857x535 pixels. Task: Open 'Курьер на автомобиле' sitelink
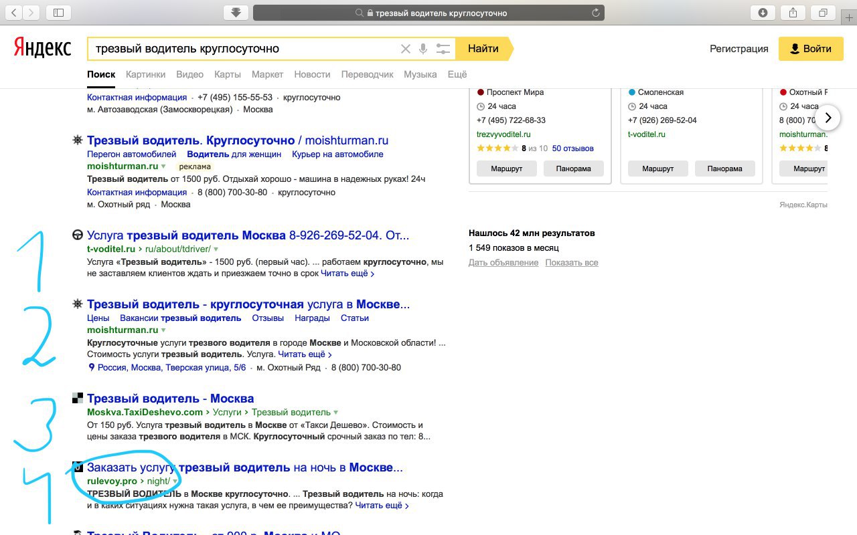click(338, 154)
